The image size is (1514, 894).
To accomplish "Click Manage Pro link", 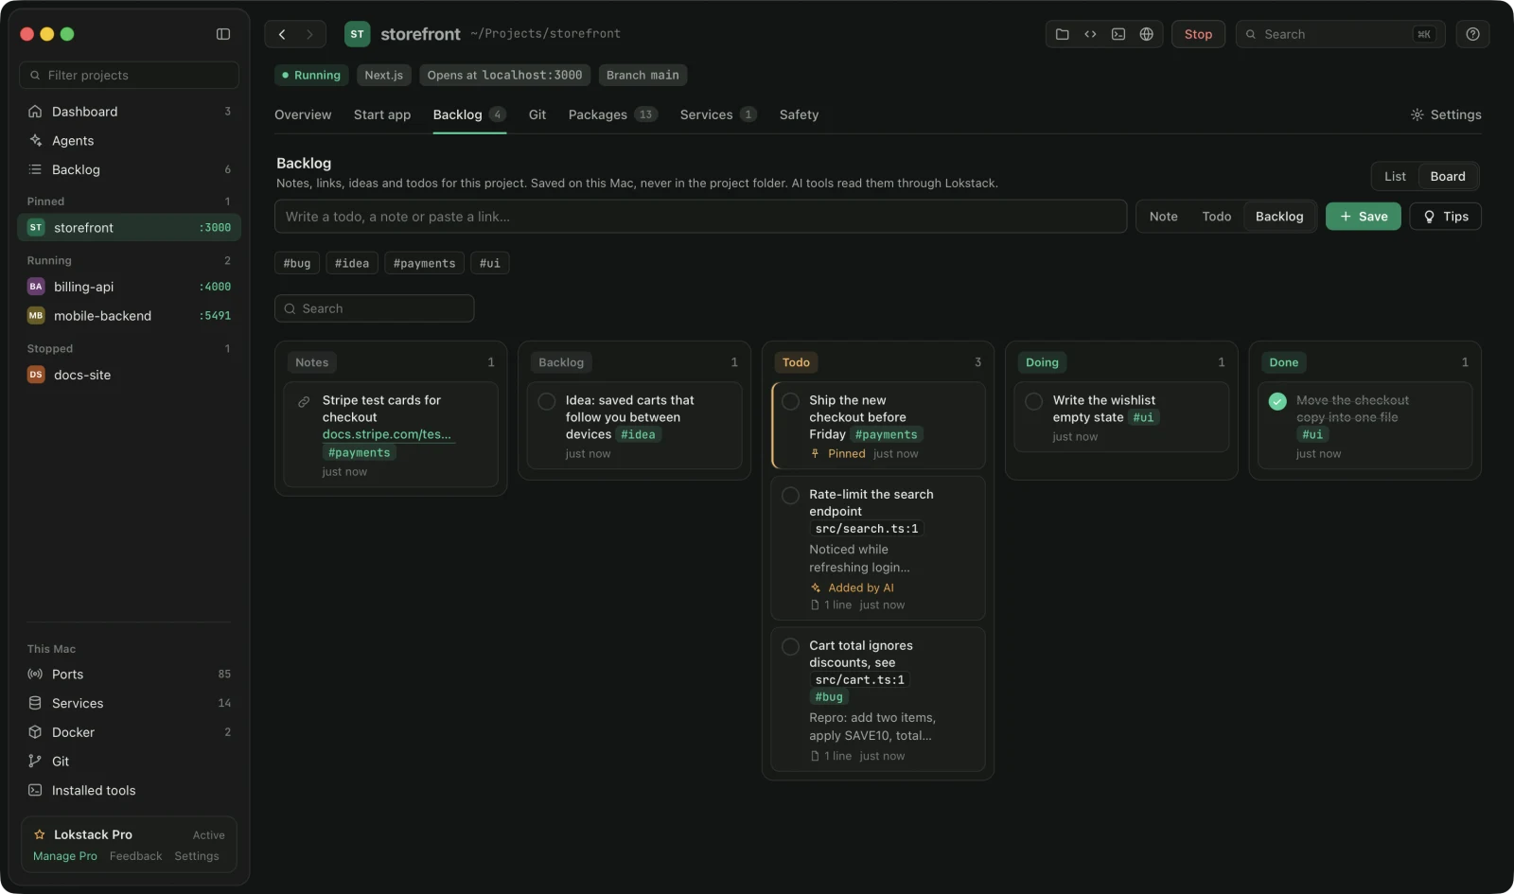I will pyautogui.click(x=65, y=856).
